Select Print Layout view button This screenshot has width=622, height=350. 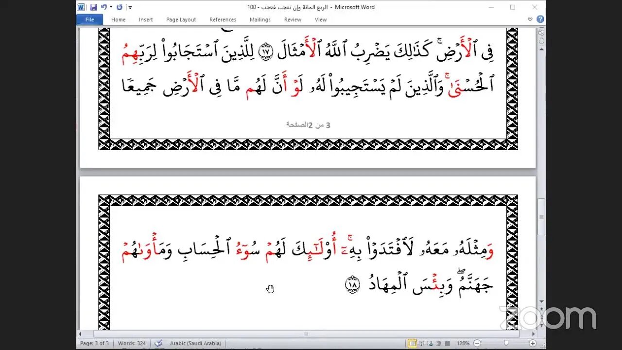tap(413, 343)
